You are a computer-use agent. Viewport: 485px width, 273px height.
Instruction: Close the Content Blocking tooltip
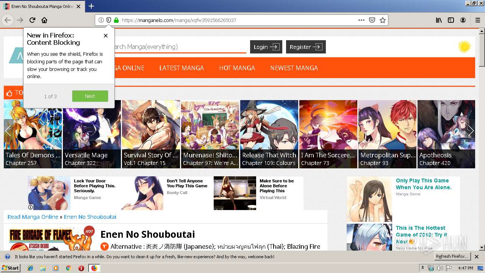pyautogui.click(x=106, y=36)
